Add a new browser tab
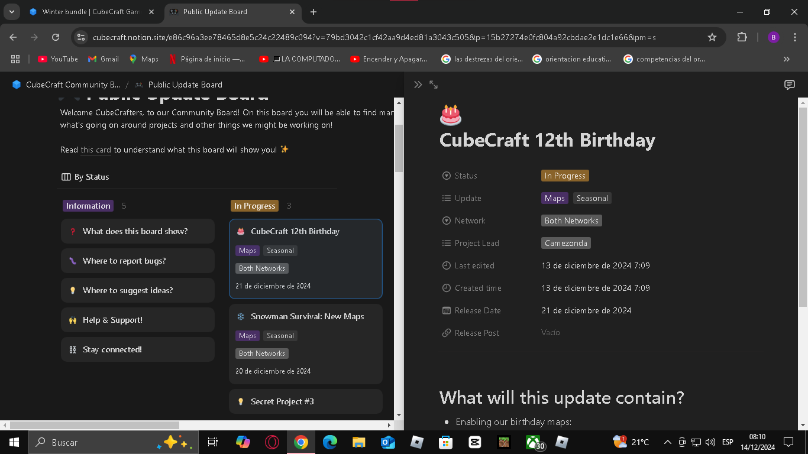Image resolution: width=808 pixels, height=454 pixels. (313, 12)
